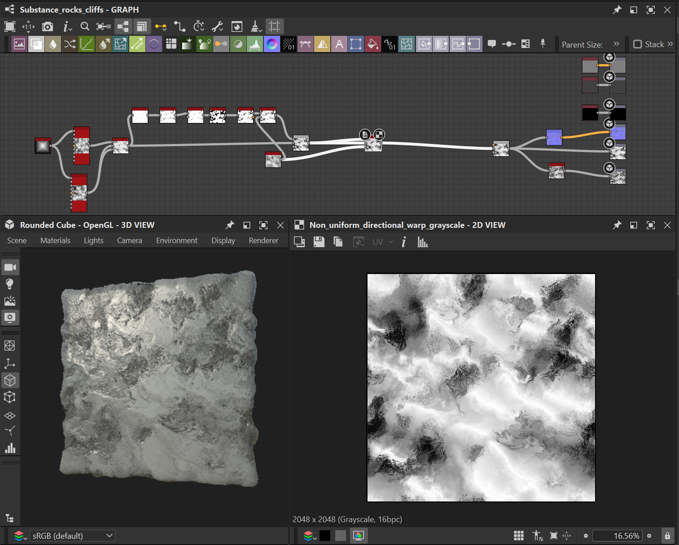Image resolution: width=679 pixels, height=545 pixels.
Task: Open the histogram display in the 2D view toolbar
Action: click(x=422, y=242)
